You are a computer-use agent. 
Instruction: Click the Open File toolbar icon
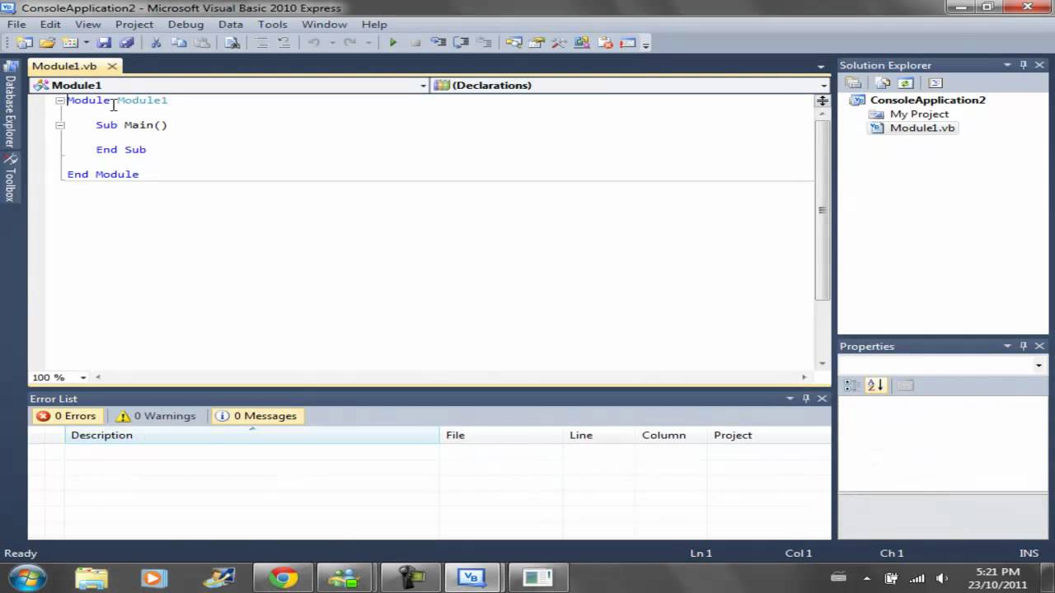pyautogui.click(x=47, y=43)
